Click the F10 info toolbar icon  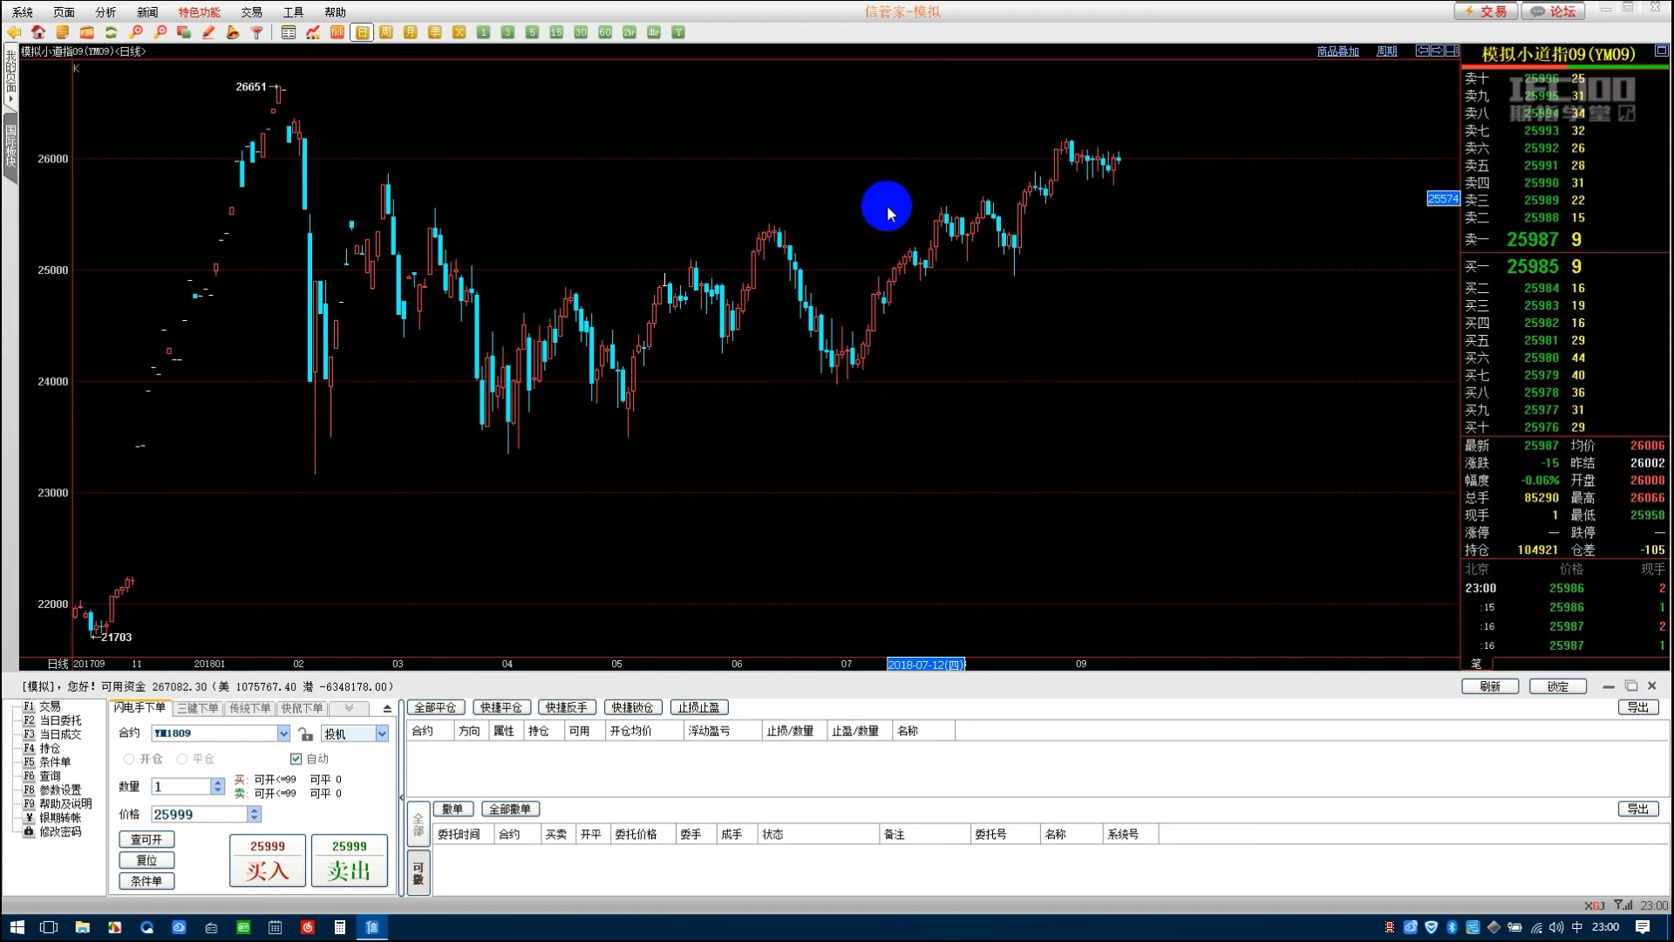(86, 32)
